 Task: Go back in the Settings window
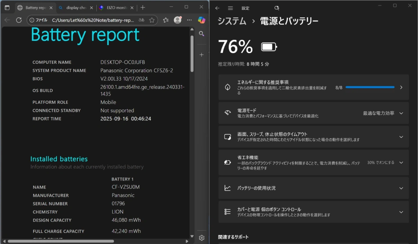tap(217, 8)
